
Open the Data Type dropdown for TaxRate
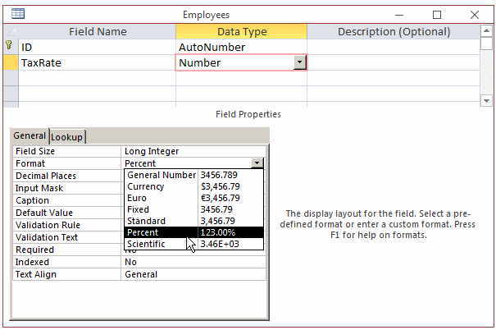click(x=299, y=62)
